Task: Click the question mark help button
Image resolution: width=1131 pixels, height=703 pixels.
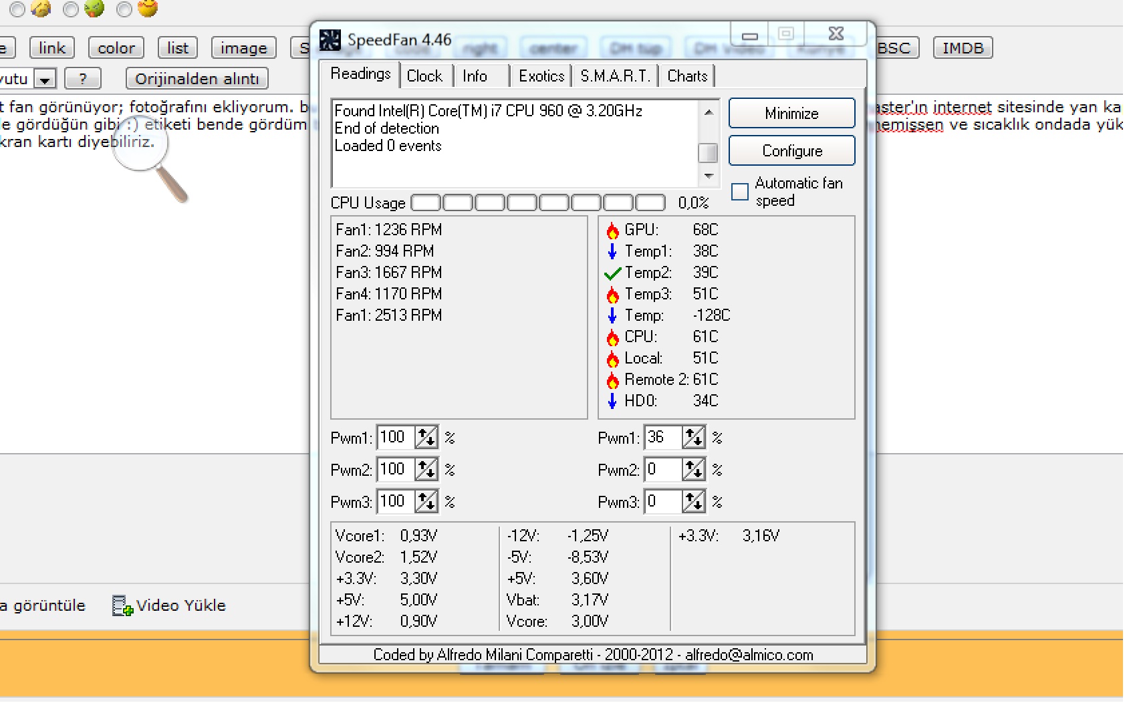Action: [x=83, y=79]
